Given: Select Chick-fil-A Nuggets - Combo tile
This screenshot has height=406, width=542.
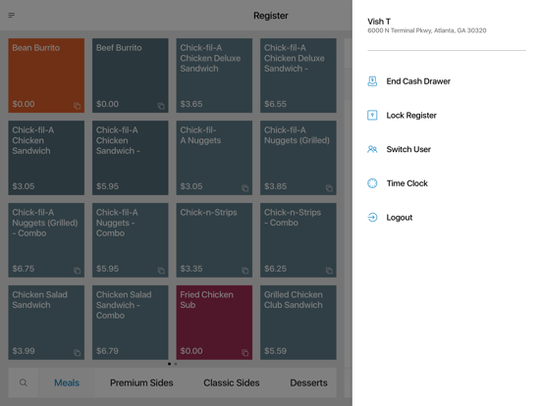Looking at the screenshot, I should pyautogui.click(x=131, y=240).
